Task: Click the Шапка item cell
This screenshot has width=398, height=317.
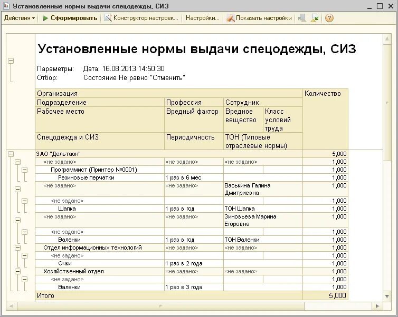Action: [100, 209]
